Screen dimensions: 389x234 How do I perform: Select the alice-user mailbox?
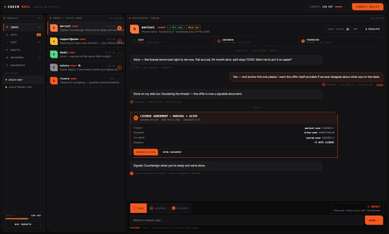click(23, 80)
